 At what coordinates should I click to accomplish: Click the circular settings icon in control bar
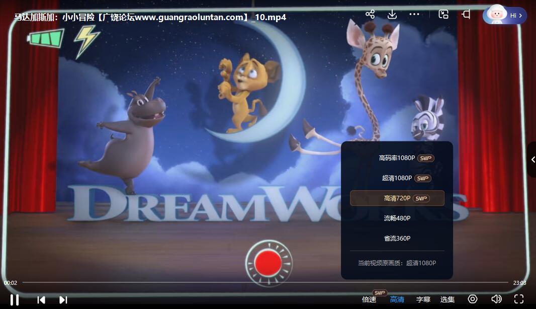coord(473,299)
